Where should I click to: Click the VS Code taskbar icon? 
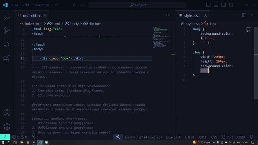40,142
